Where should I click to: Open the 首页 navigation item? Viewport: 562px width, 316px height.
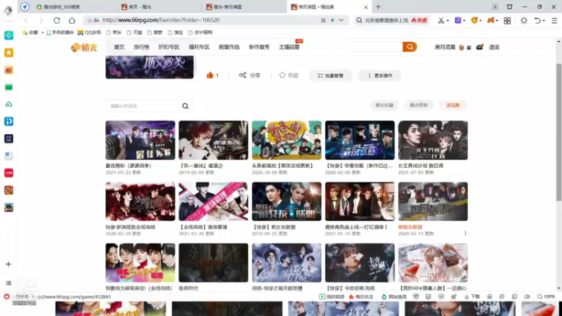click(119, 47)
